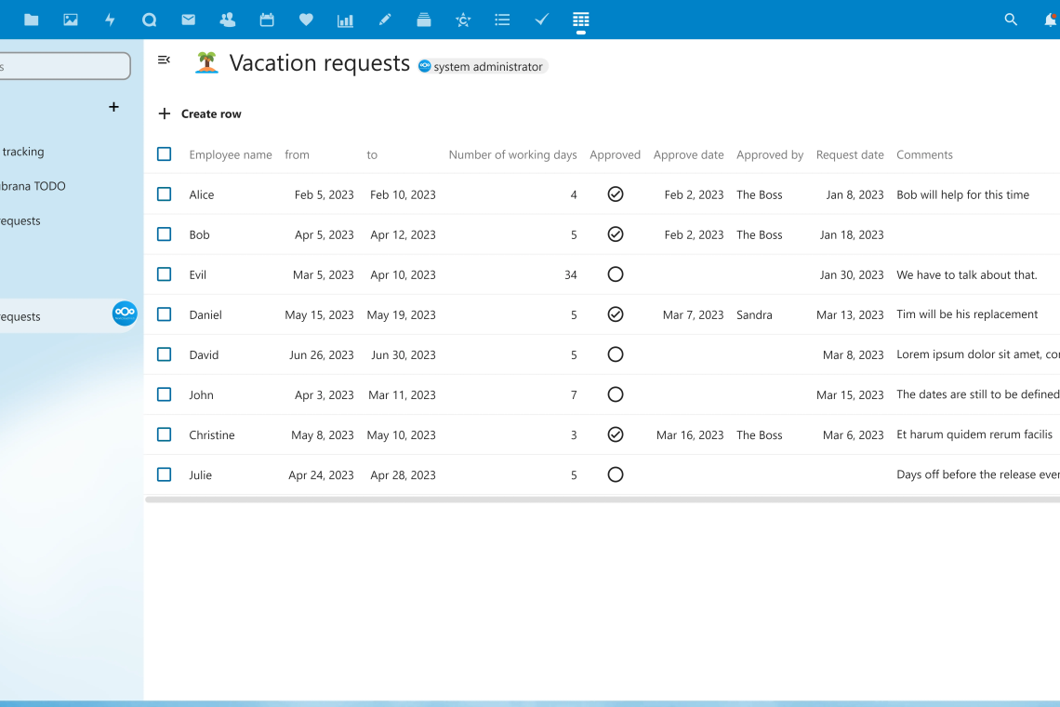Open the Mail envelope icon
This screenshot has width=1060, height=707.
(188, 20)
